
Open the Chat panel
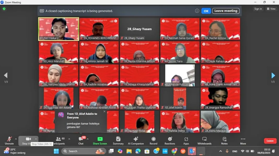(81, 141)
